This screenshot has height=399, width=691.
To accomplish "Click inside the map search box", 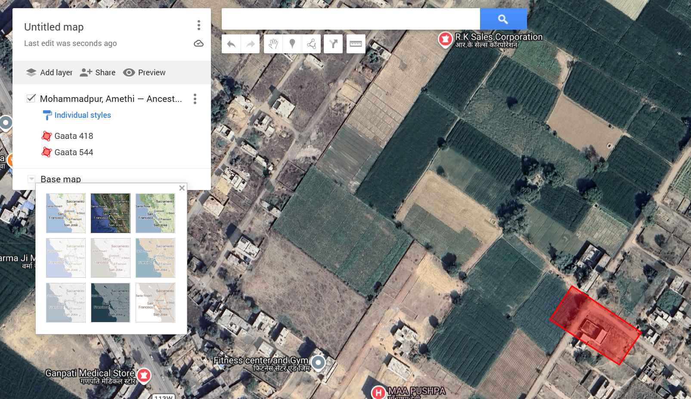I will pyautogui.click(x=351, y=19).
